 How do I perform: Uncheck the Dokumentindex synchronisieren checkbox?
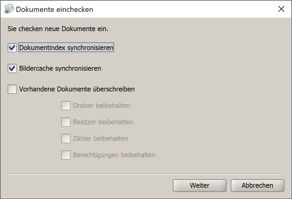tap(12, 48)
